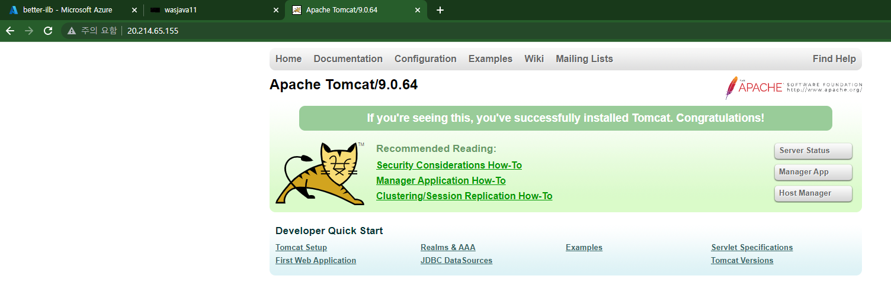This screenshot has width=891, height=282.
Task: Click the Developer Quick Start heading
Action: tap(329, 231)
